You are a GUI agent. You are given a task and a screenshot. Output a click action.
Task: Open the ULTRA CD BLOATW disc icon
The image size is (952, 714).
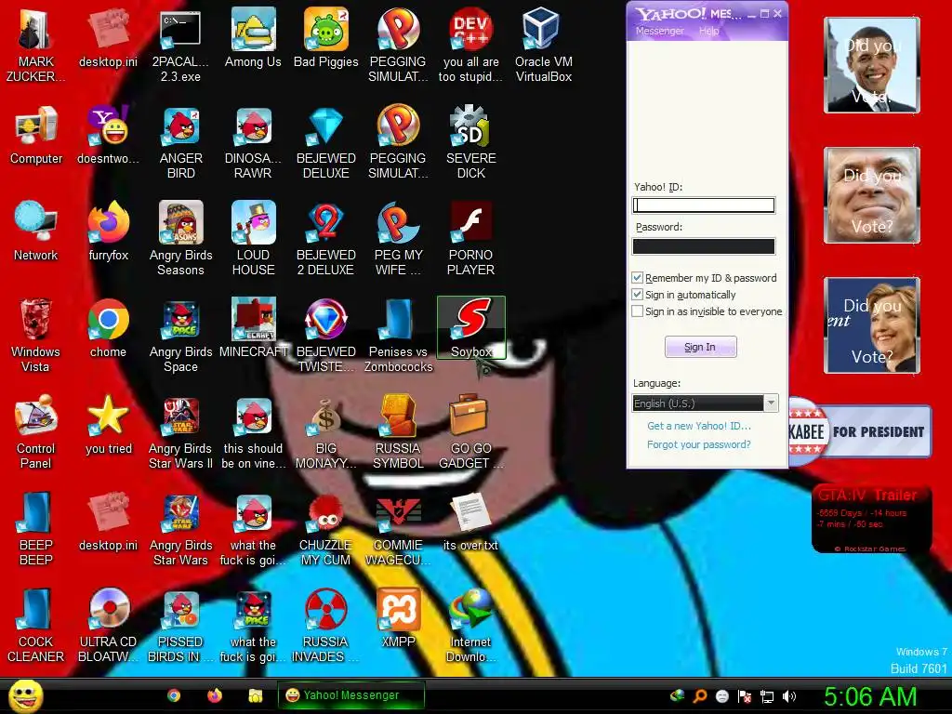coord(109,626)
